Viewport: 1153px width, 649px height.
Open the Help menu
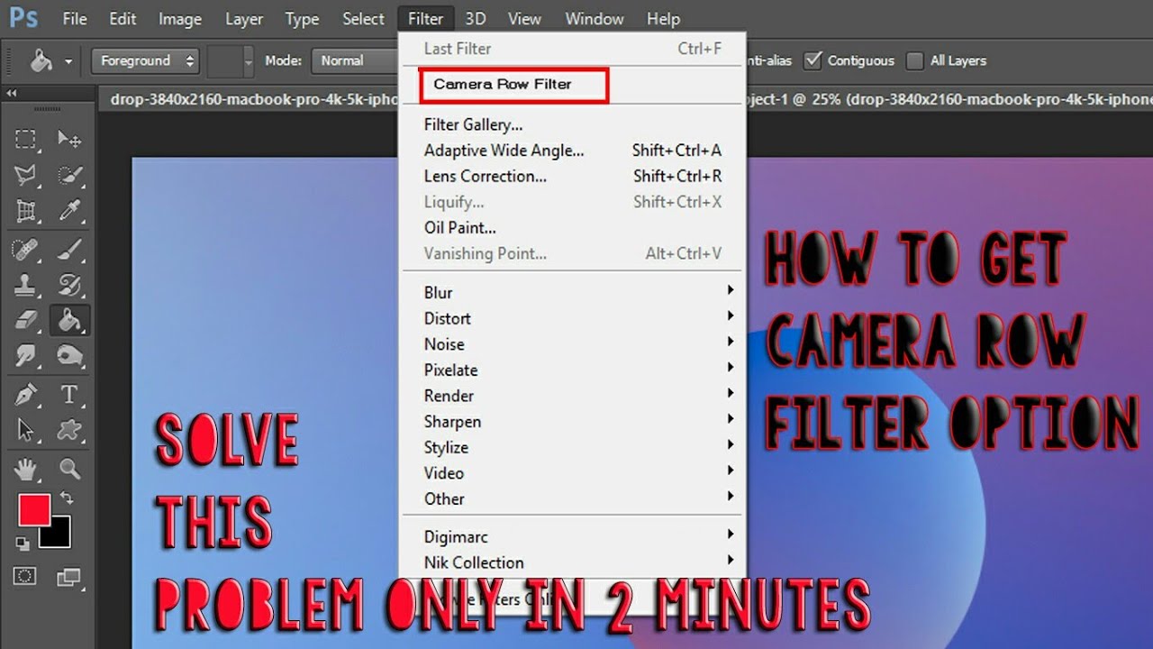click(x=663, y=18)
